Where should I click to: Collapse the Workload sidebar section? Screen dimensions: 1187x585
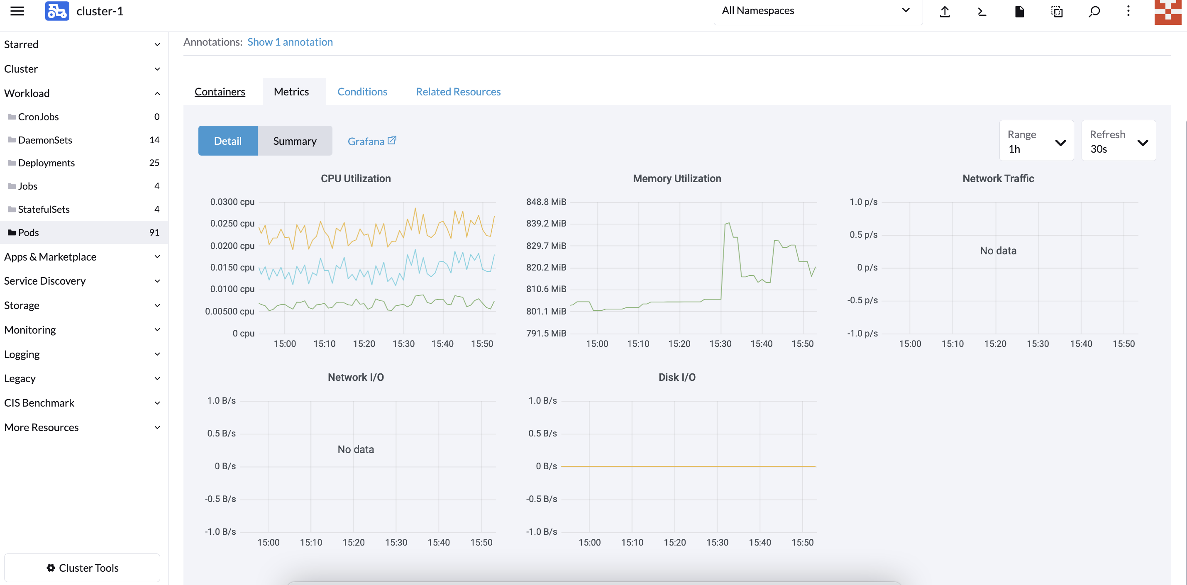point(157,93)
